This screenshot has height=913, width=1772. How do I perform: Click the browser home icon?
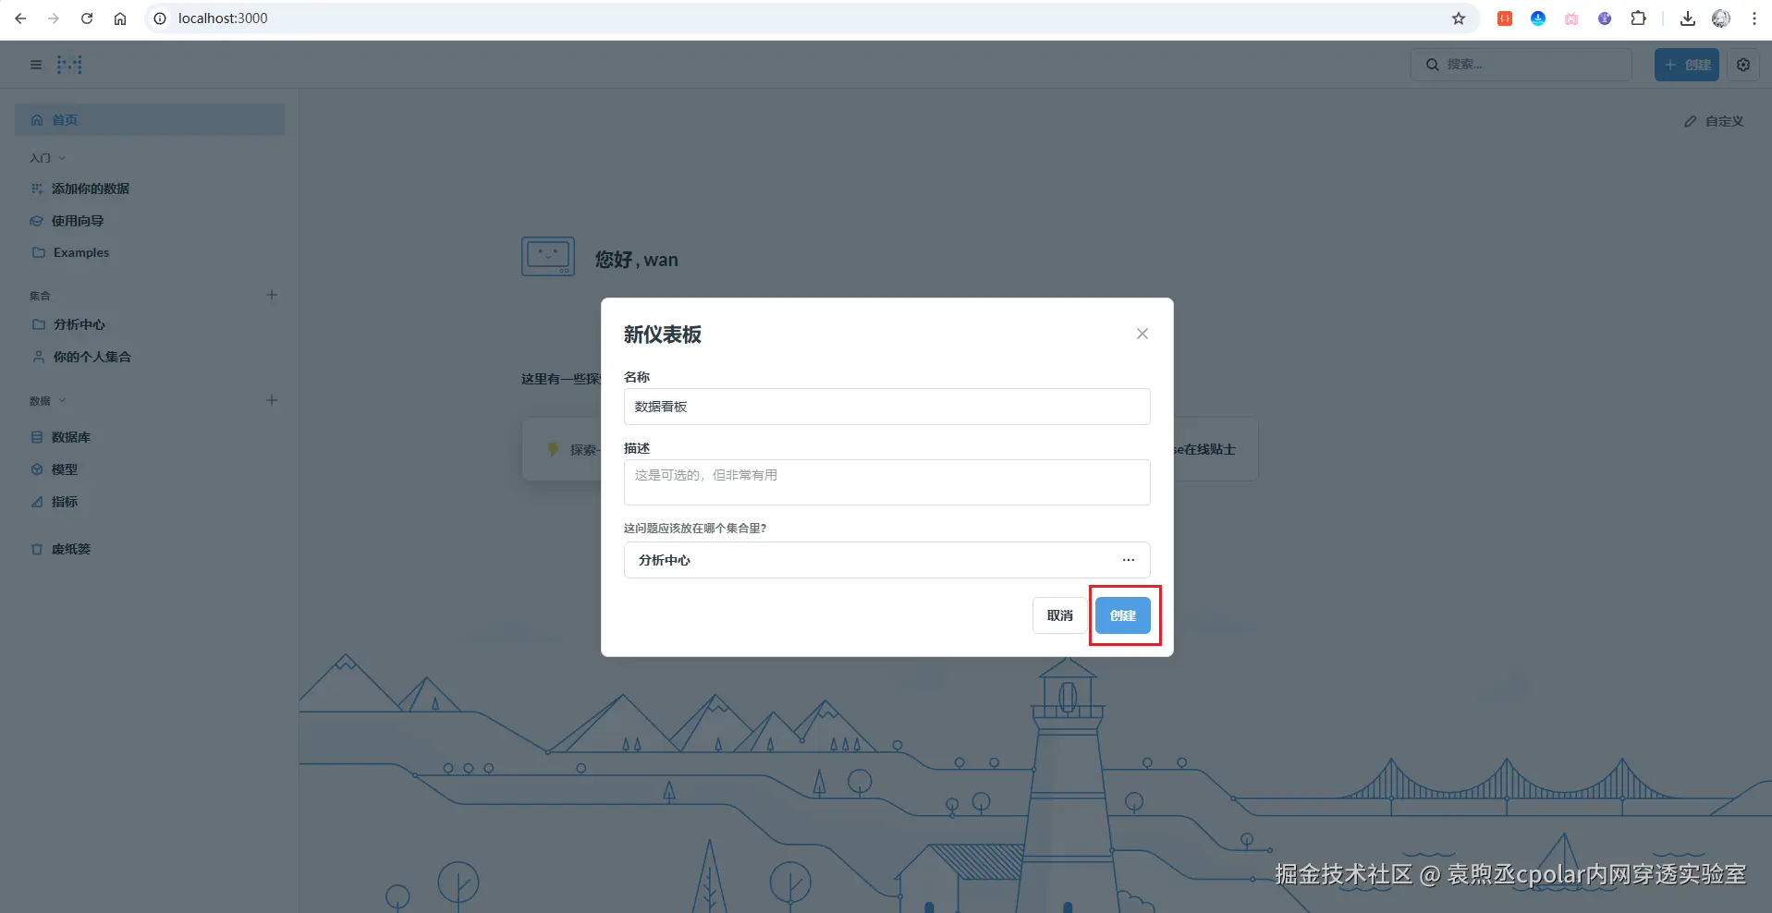120,18
